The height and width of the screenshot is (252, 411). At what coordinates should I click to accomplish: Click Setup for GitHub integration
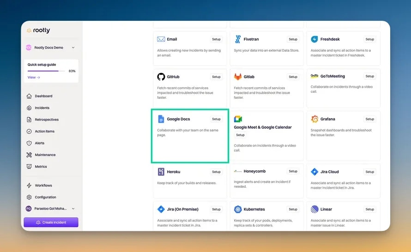(216, 77)
